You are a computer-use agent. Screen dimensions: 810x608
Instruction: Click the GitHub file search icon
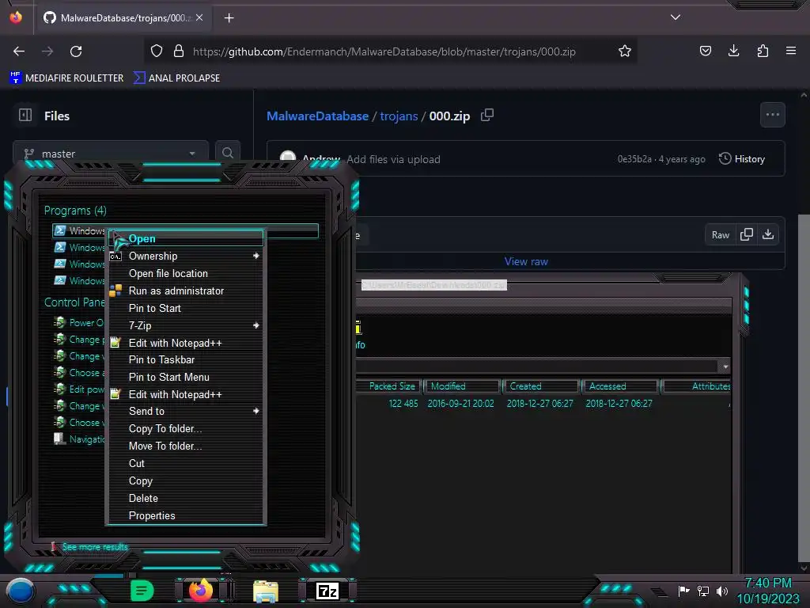(x=228, y=153)
